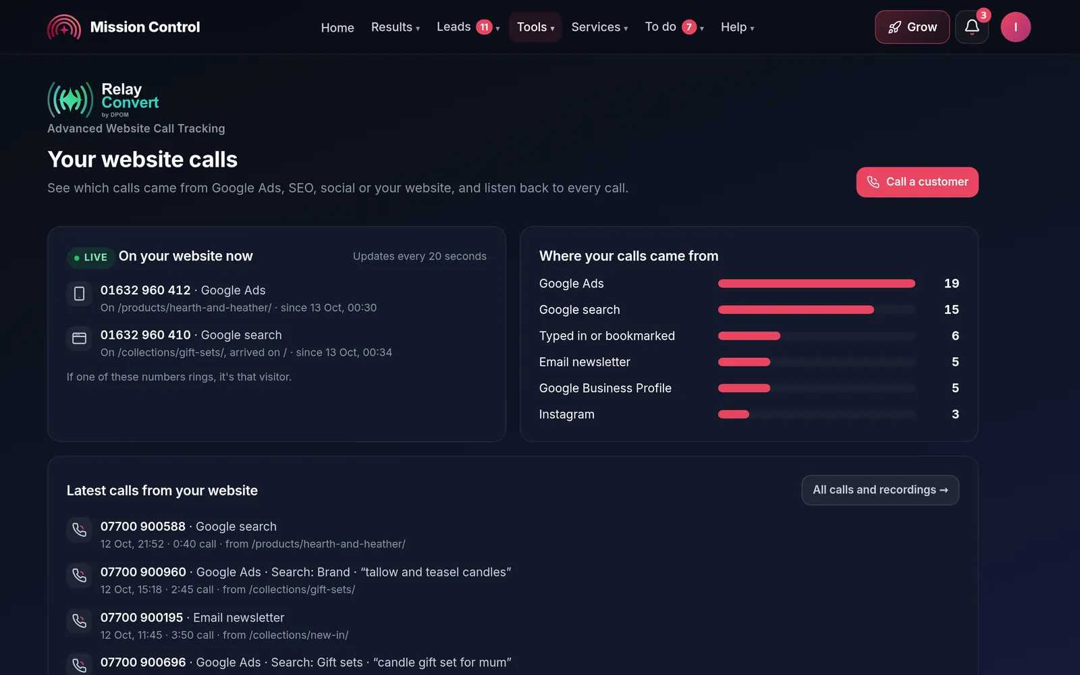
Task: Expand the Results dropdown menu
Action: pyautogui.click(x=396, y=27)
